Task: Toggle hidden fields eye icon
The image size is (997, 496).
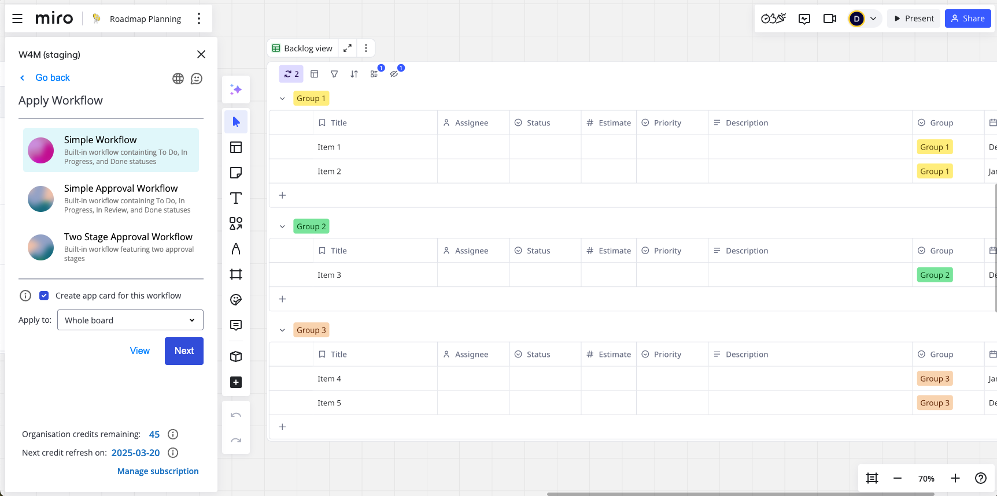Action: click(394, 74)
